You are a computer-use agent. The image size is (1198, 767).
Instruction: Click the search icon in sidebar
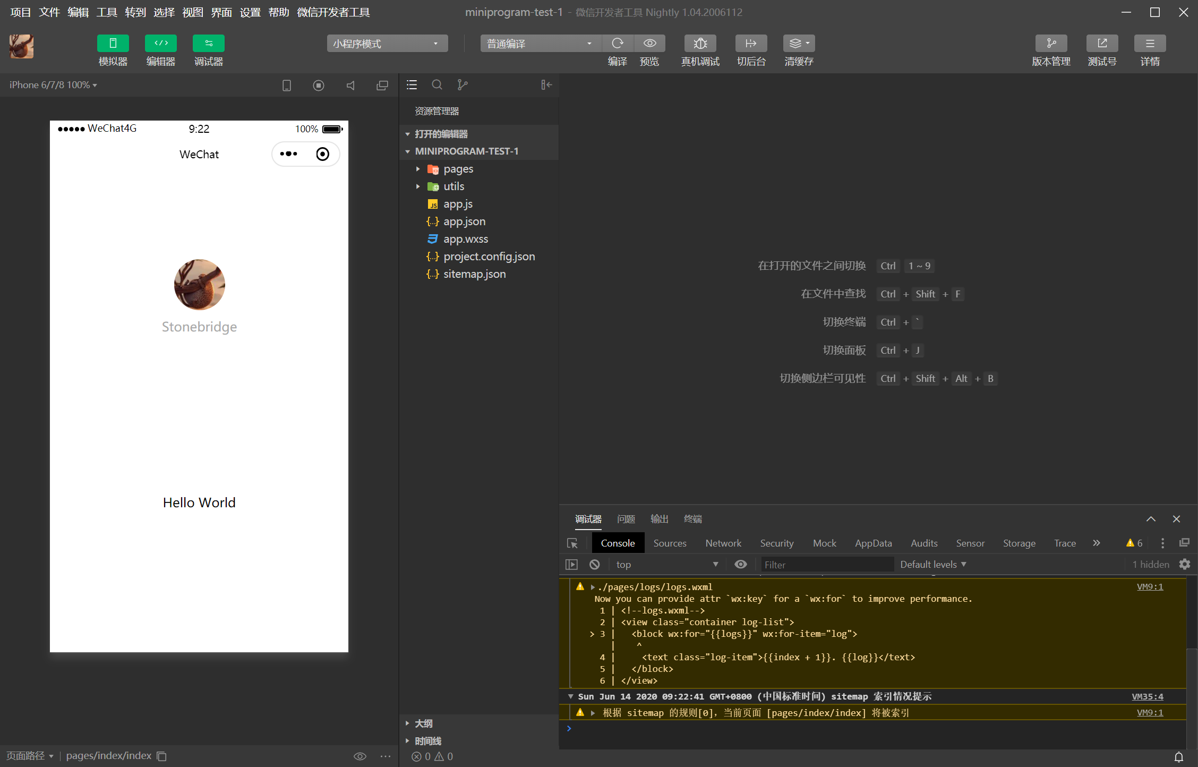tap(437, 85)
